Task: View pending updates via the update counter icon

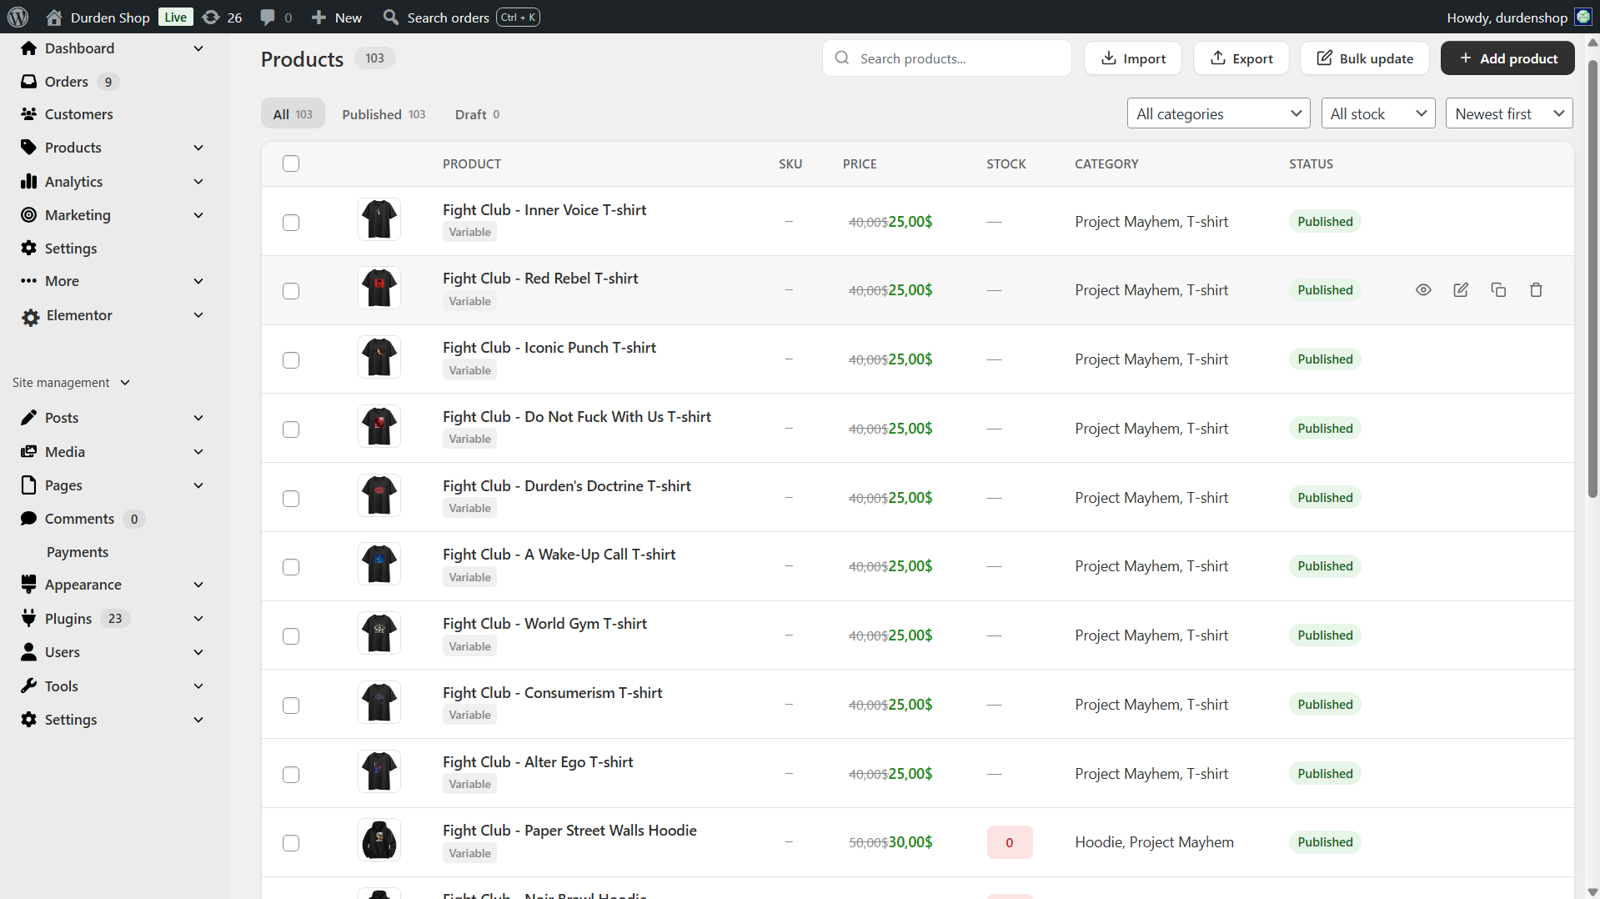Action: tap(211, 17)
